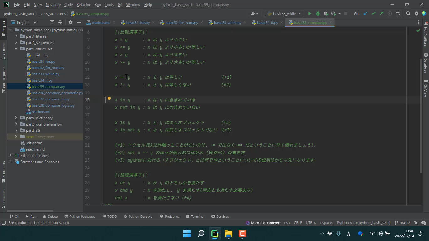The height and width of the screenshot is (241, 429).
Task: Click the Debug bug icon in toolbar
Action: pyautogui.click(x=318, y=13)
